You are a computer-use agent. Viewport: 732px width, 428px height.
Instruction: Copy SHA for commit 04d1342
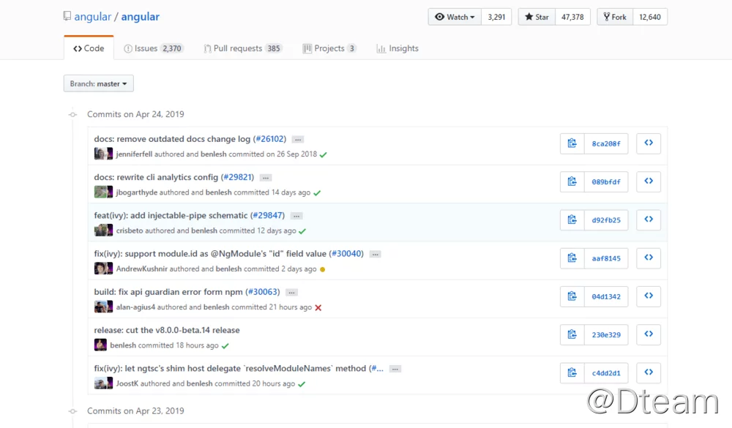point(572,296)
